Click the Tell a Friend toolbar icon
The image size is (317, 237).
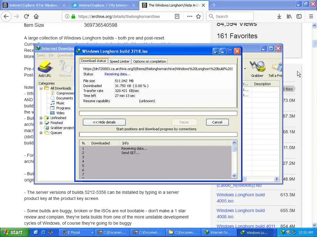coord(275,69)
